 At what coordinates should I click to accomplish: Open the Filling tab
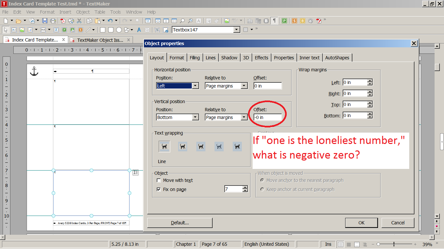coord(195,58)
